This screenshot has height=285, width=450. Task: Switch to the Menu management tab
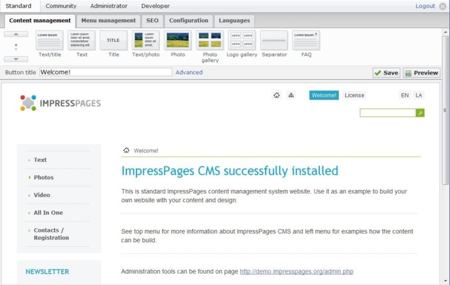click(108, 21)
